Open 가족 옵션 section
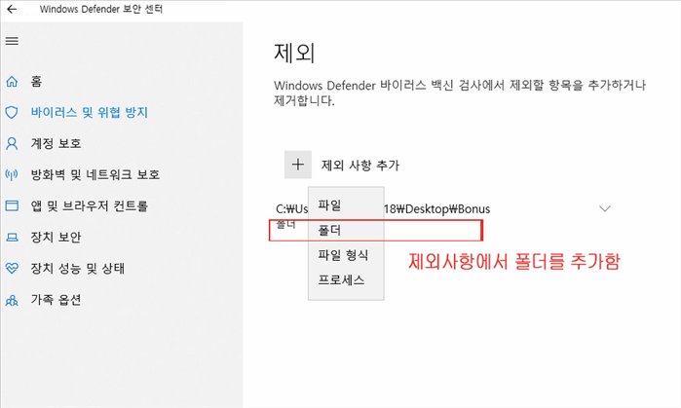The image size is (681, 408). [57, 300]
